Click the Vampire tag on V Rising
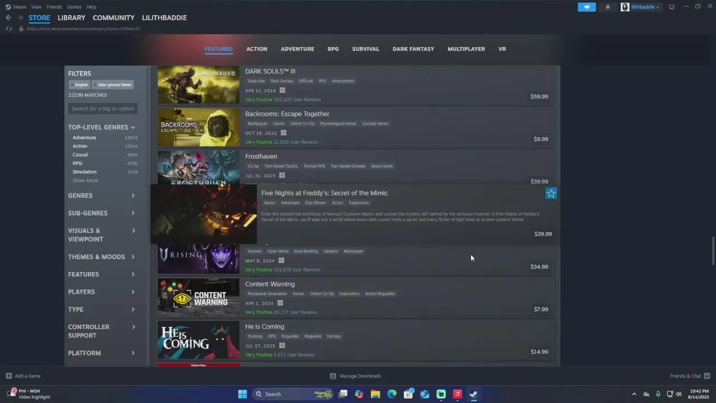Screen dimensions: 716x403 coord(331,251)
